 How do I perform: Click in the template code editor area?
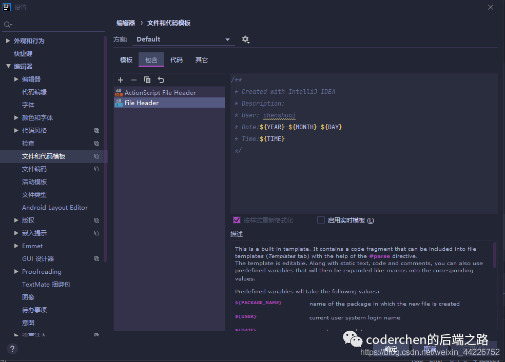(364, 144)
